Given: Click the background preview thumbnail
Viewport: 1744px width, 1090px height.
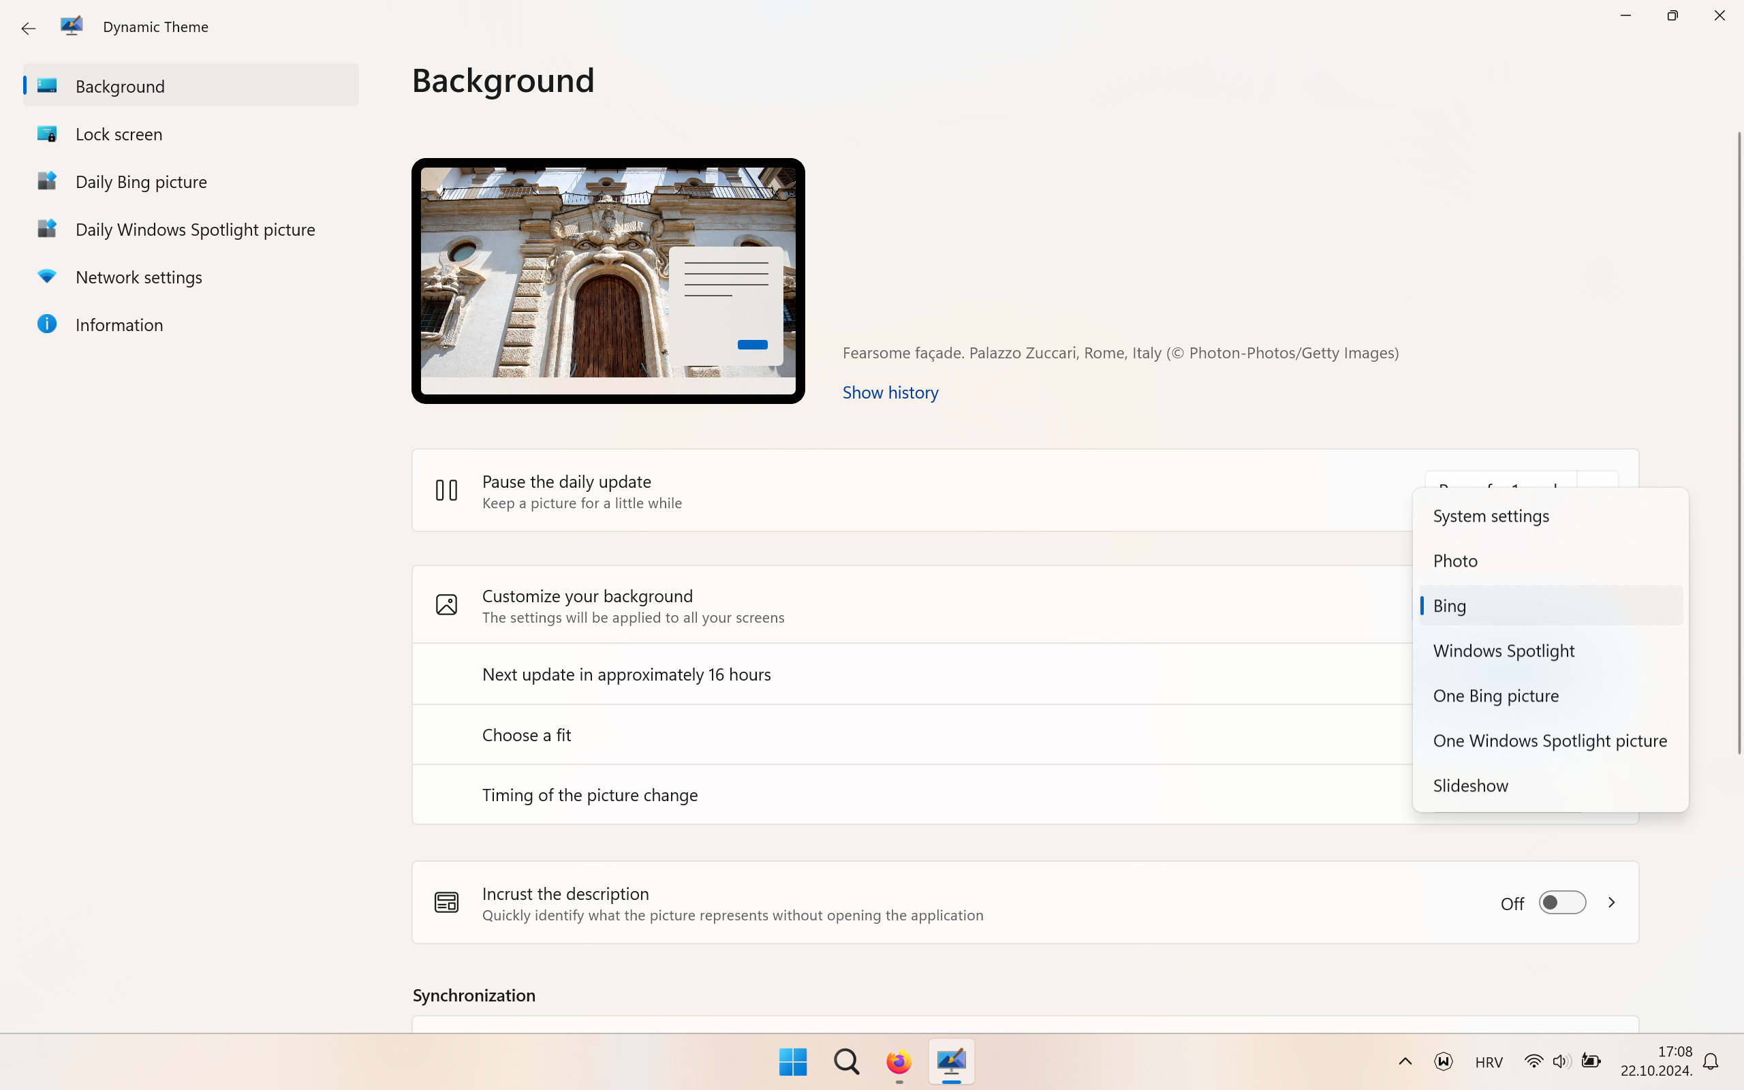Looking at the screenshot, I should pyautogui.click(x=608, y=281).
